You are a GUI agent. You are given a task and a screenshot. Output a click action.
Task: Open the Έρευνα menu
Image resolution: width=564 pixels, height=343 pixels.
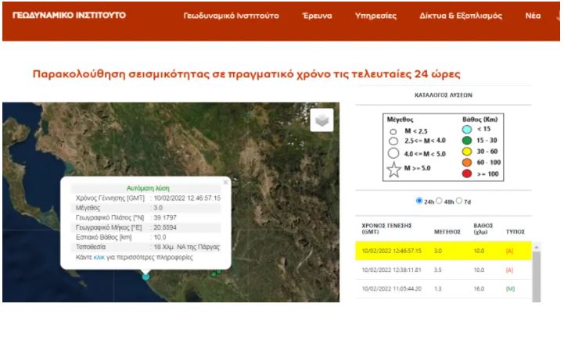pos(317,16)
